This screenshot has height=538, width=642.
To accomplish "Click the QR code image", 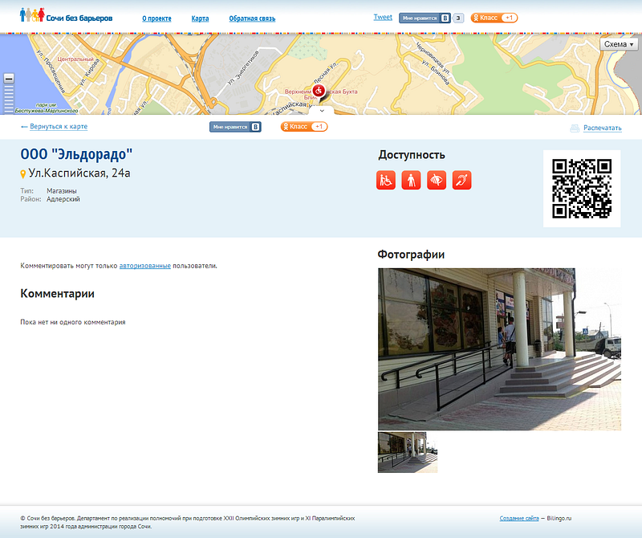I will pos(582,189).
